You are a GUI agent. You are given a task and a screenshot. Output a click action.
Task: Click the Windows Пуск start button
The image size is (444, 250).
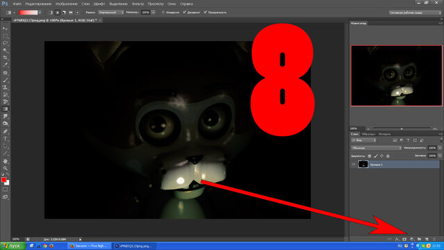[13, 246]
